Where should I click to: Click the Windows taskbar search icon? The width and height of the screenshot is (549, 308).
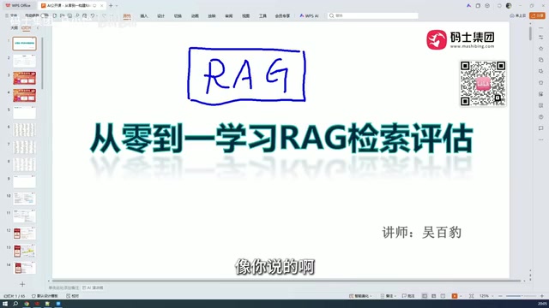pyautogui.click(x=15, y=304)
